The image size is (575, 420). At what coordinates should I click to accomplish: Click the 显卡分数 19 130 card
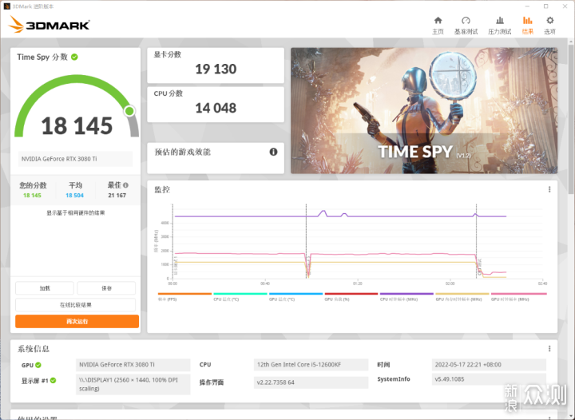click(216, 65)
